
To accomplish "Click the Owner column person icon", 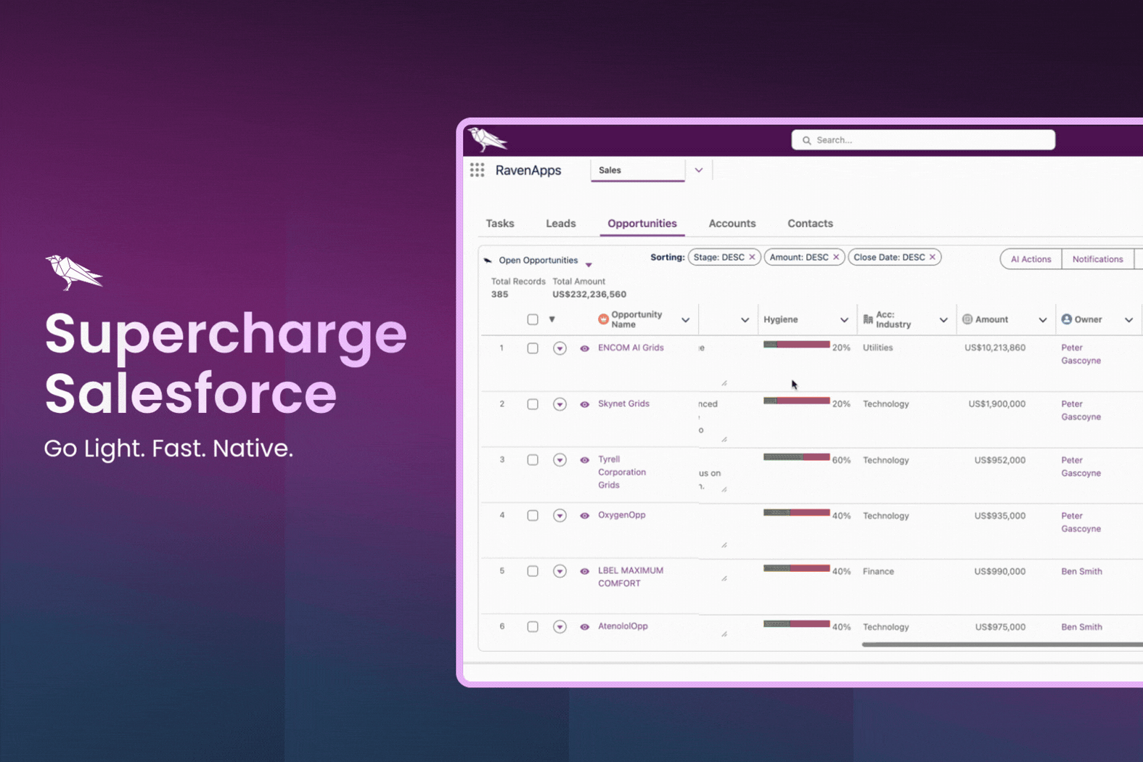I will pyautogui.click(x=1067, y=319).
